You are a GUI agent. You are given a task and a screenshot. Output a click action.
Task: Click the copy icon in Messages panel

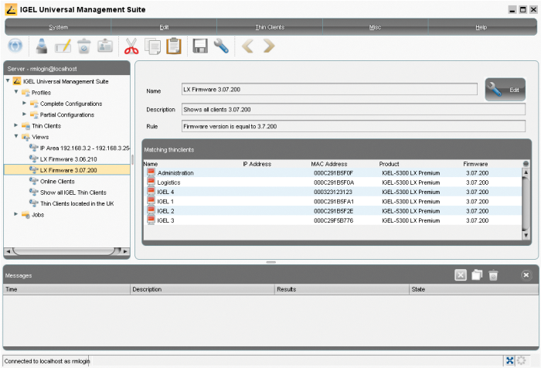477,275
